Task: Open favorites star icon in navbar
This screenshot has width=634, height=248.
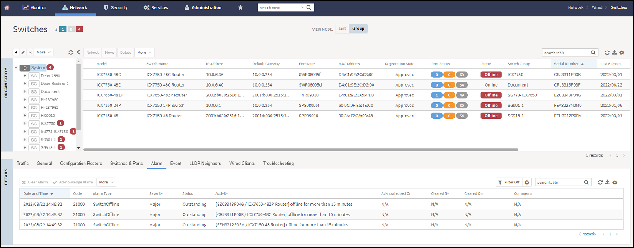Action: tap(240, 7)
